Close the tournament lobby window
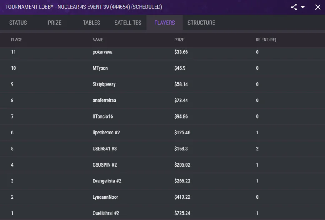This screenshot has width=325, height=220. (318, 7)
